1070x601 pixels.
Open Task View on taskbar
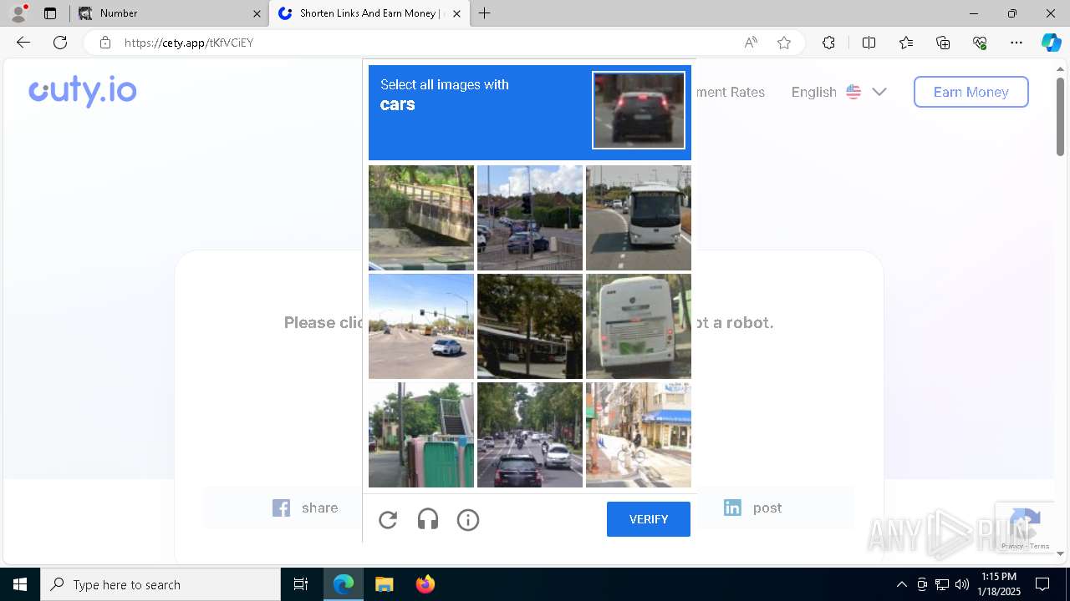click(301, 584)
